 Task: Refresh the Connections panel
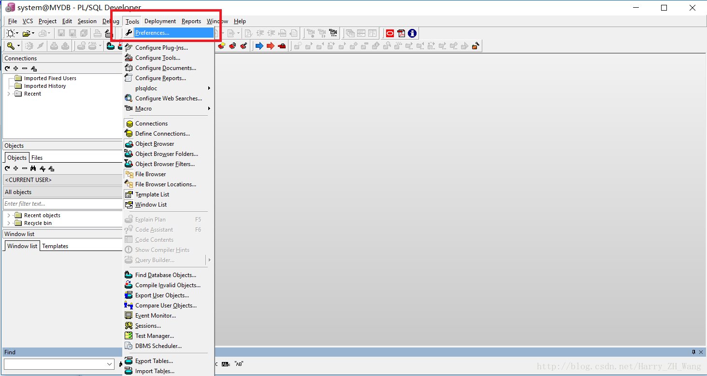[7, 69]
